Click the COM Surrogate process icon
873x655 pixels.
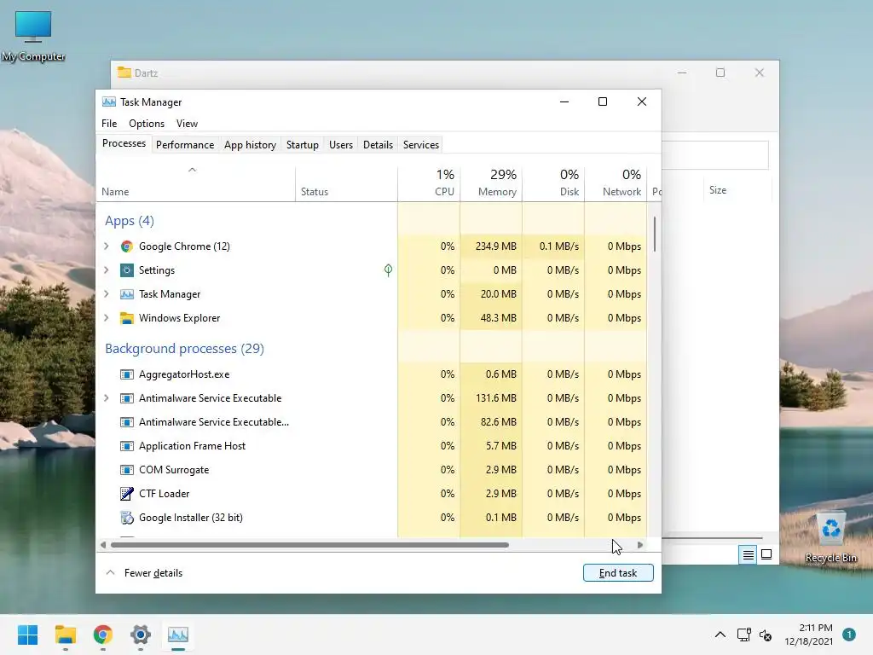[x=127, y=470]
